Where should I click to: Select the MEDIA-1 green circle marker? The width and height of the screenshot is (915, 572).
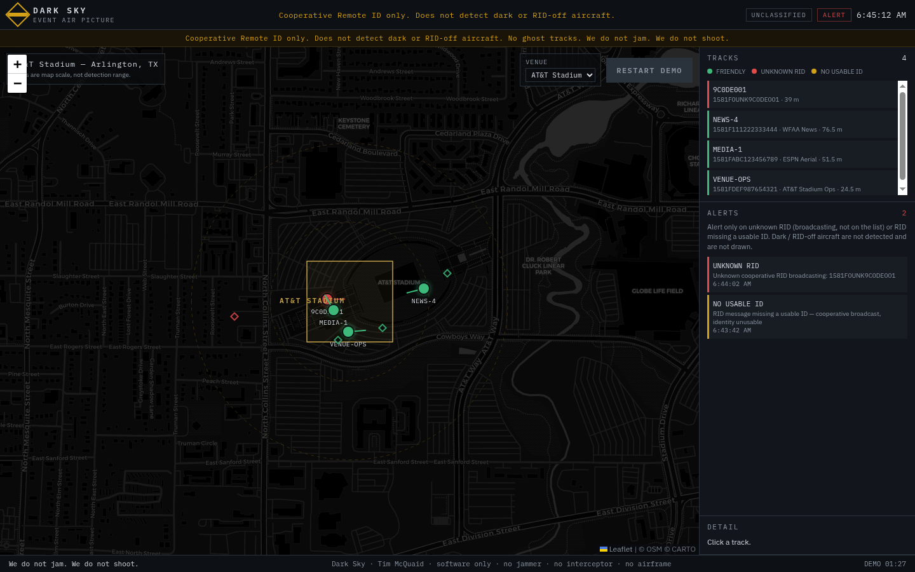coord(334,310)
